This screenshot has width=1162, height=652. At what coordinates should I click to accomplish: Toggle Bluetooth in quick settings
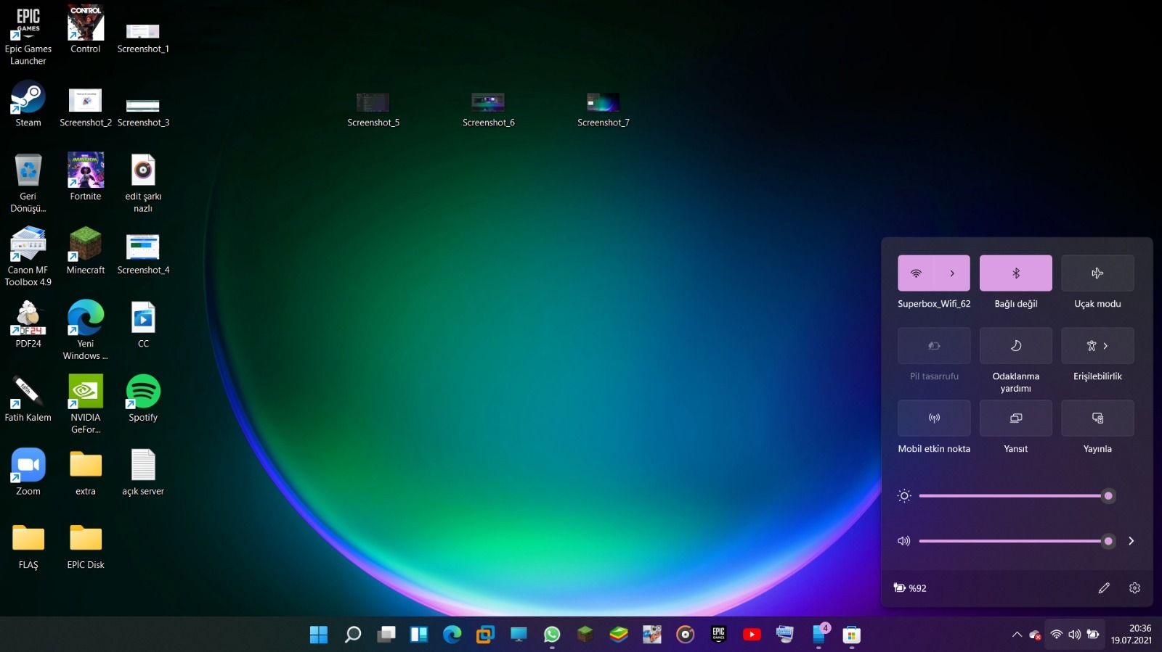(1015, 273)
